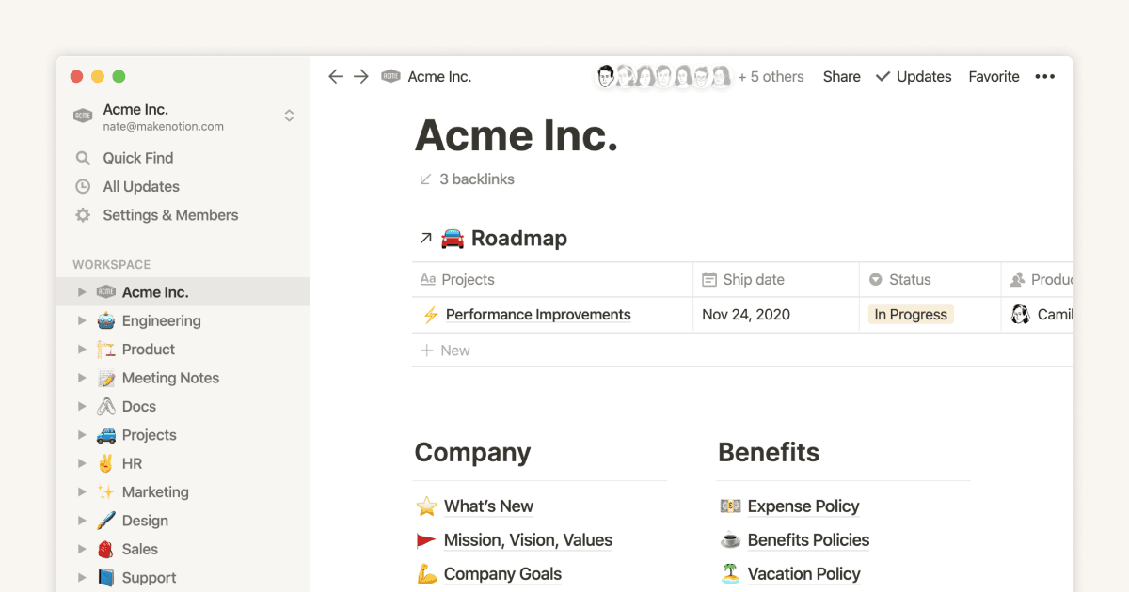The image size is (1129, 592).
Task: Click the forward navigation arrow icon
Action: [360, 76]
